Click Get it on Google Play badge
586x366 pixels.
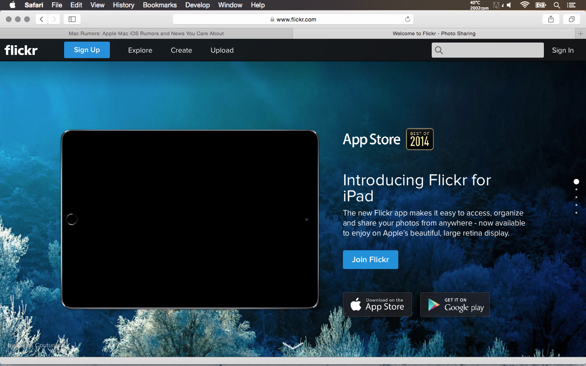[x=455, y=304]
